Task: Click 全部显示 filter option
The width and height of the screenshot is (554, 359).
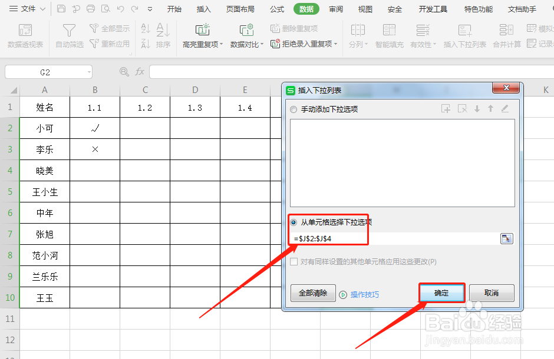Action: coord(110,28)
